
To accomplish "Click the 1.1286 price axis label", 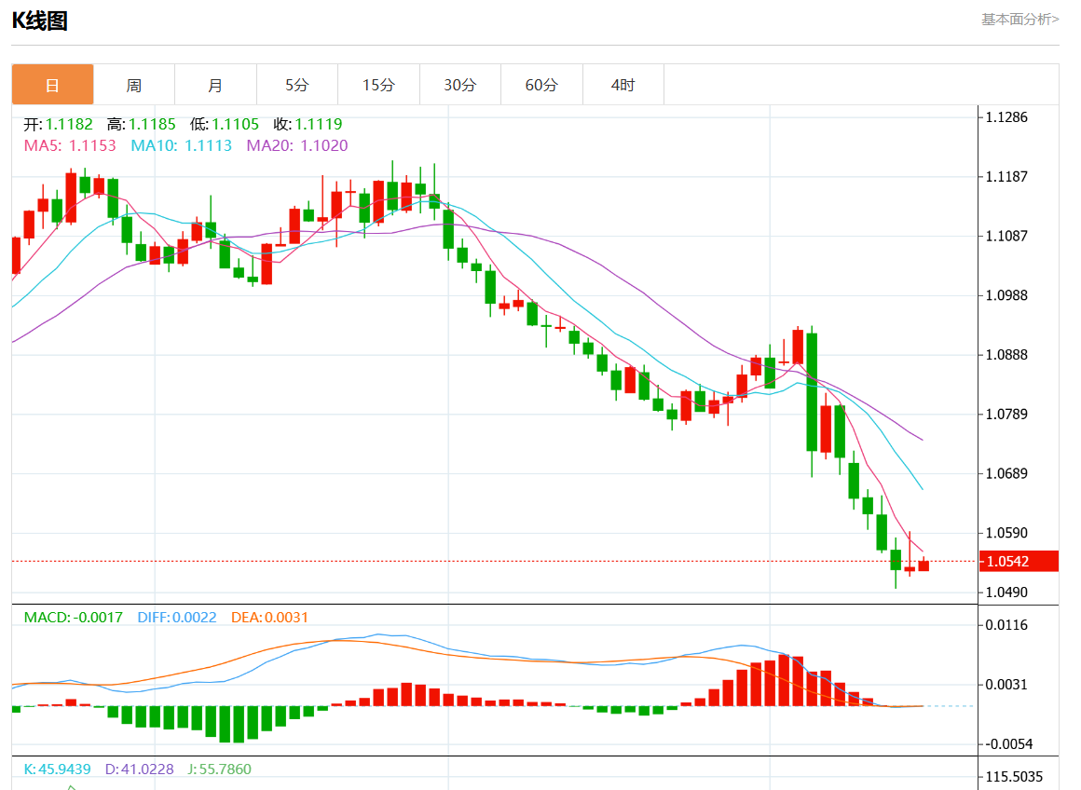I will click(x=1006, y=117).
